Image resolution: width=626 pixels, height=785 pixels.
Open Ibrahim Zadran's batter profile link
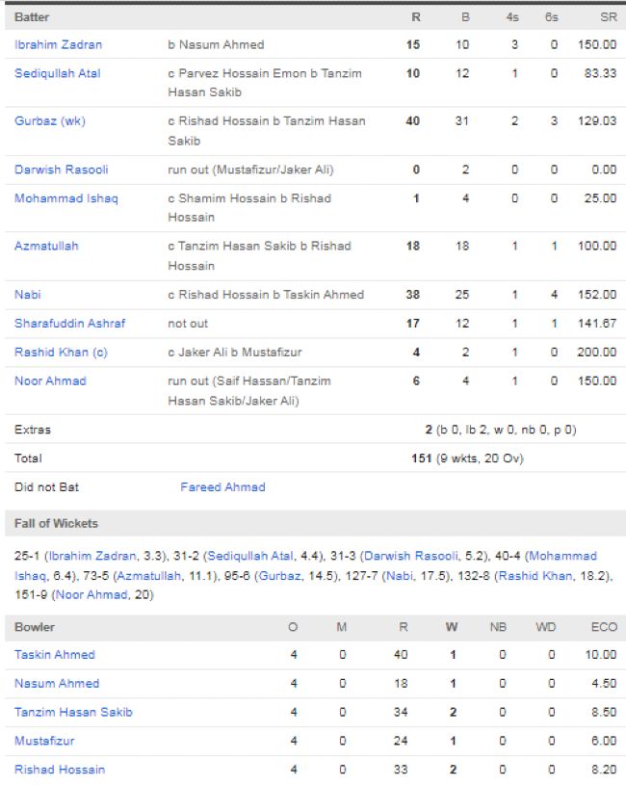(x=58, y=44)
